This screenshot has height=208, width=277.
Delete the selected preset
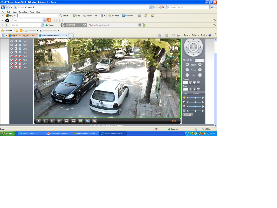pos(198,83)
